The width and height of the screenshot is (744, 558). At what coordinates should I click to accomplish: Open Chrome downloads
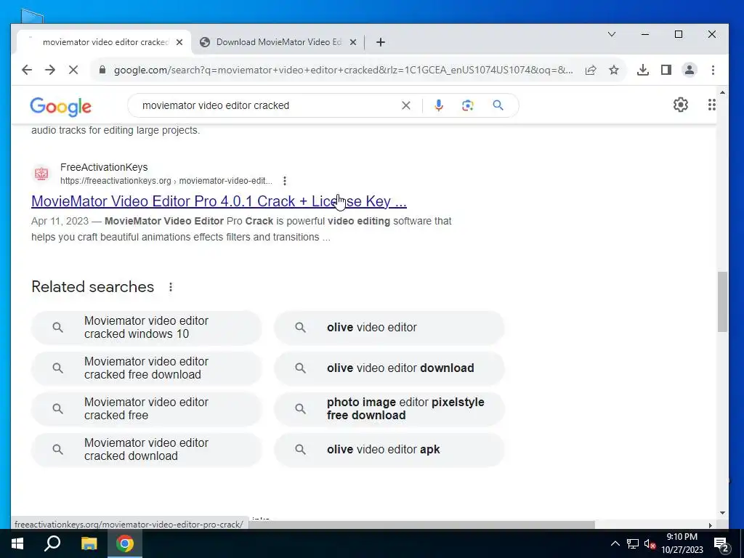pos(643,70)
